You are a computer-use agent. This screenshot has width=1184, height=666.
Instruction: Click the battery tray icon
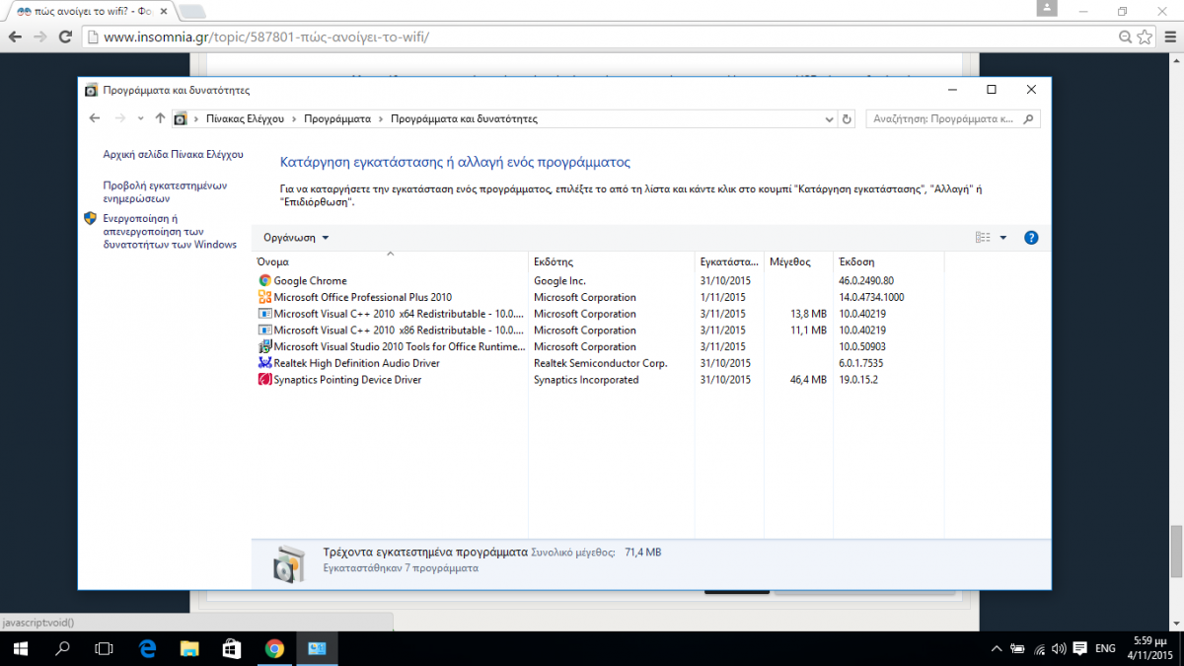tap(1017, 648)
